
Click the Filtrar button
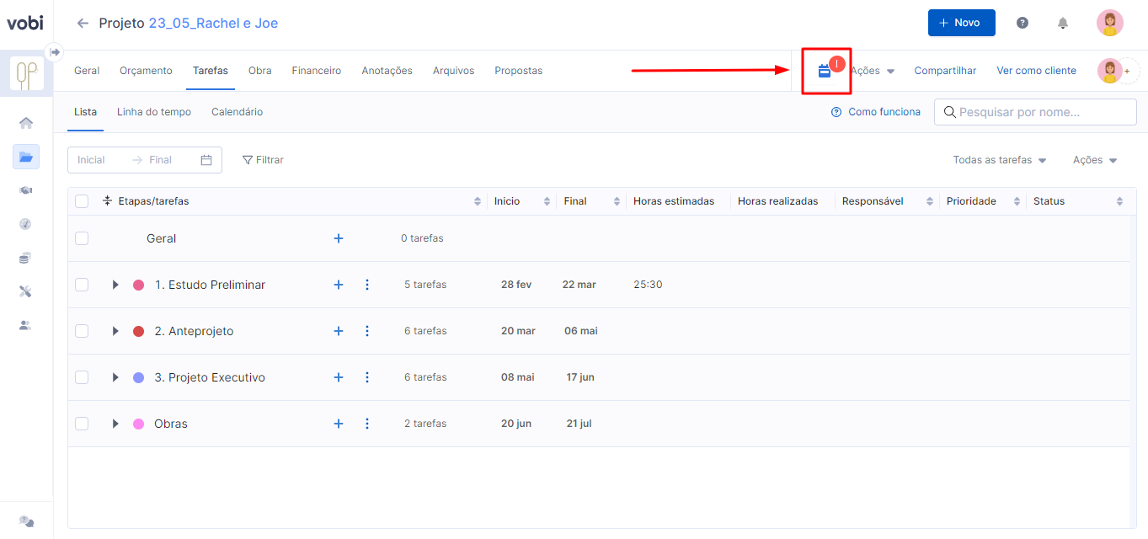[263, 160]
